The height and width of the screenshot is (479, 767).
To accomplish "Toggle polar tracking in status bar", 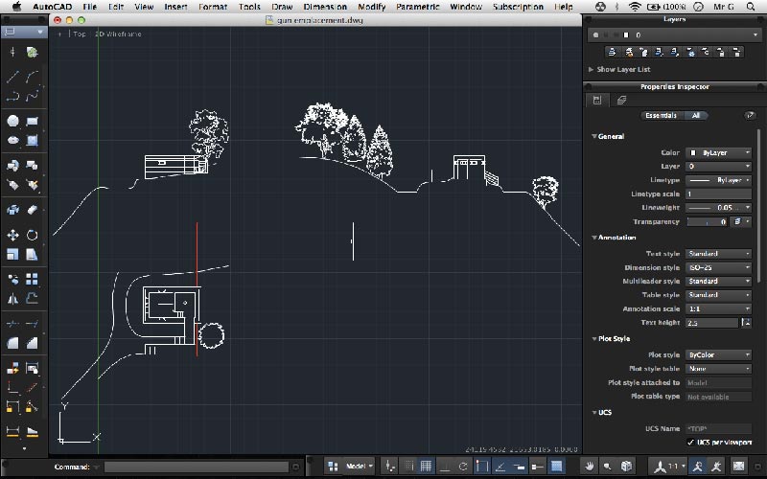I will [x=464, y=467].
